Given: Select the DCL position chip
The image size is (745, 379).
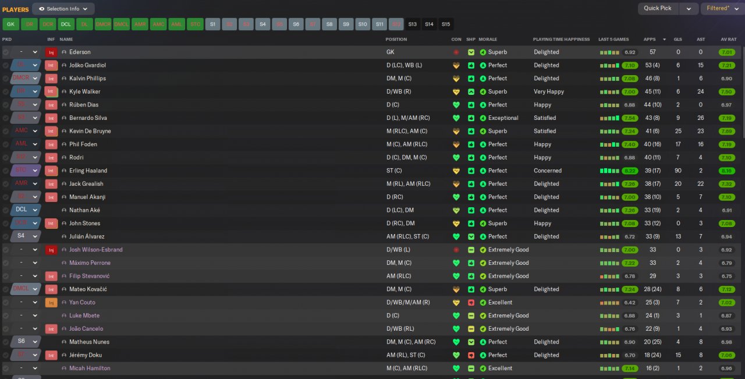Looking at the screenshot, I should tap(66, 24).
